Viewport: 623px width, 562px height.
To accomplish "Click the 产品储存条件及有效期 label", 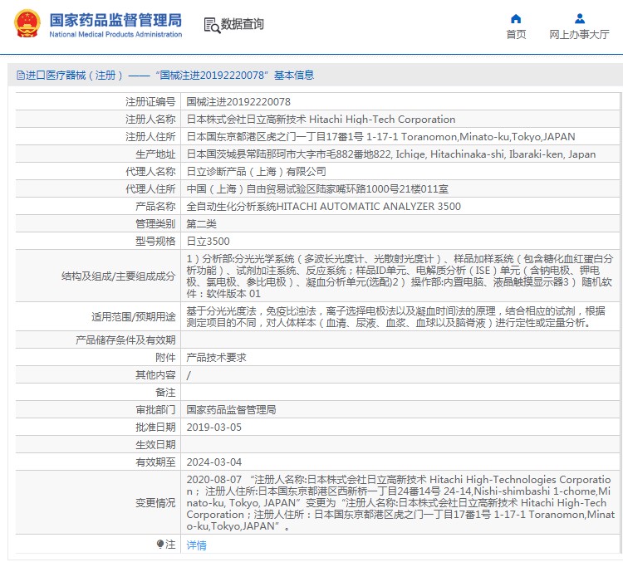I will pos(125,340).
